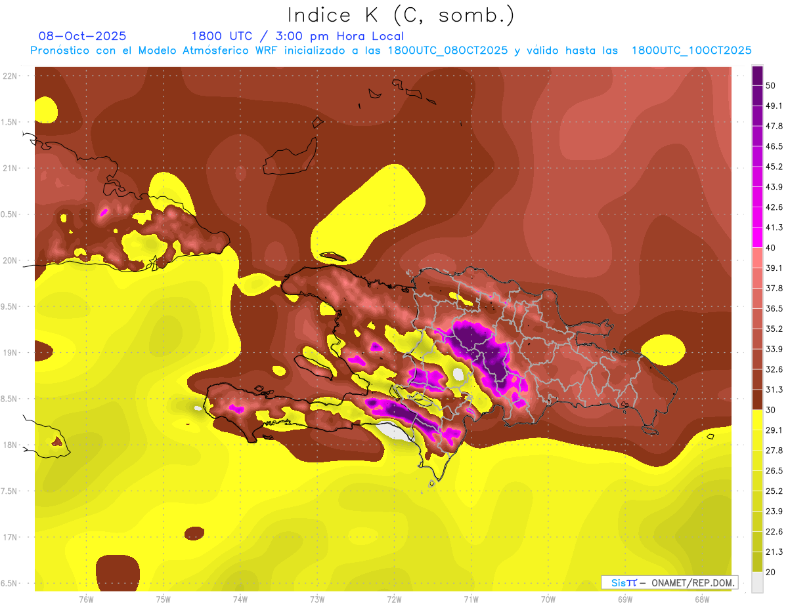Click the 76W longitude axis label

pyautogui.click(x=86, y=599)
